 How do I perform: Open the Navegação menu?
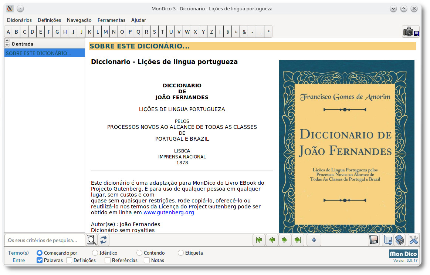(x=79, y=20)
